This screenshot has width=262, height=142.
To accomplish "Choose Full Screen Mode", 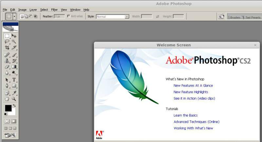I will pyautogui.click(x=15, y=128).
